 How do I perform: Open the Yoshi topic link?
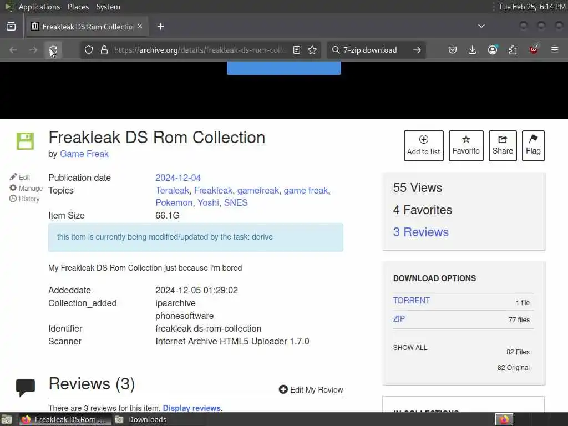pyautogui.click(x=208, y=202)
